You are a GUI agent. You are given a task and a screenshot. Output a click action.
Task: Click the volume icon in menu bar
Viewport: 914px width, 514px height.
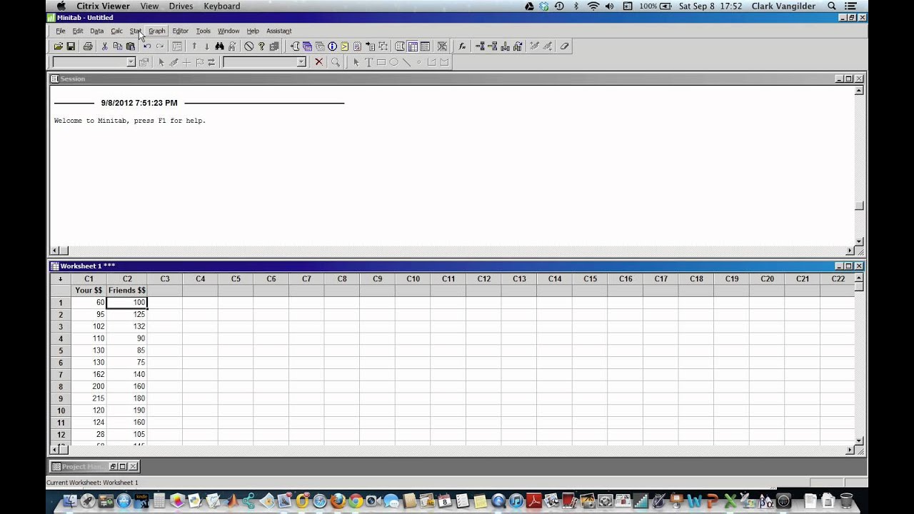[x=609, y=6]
